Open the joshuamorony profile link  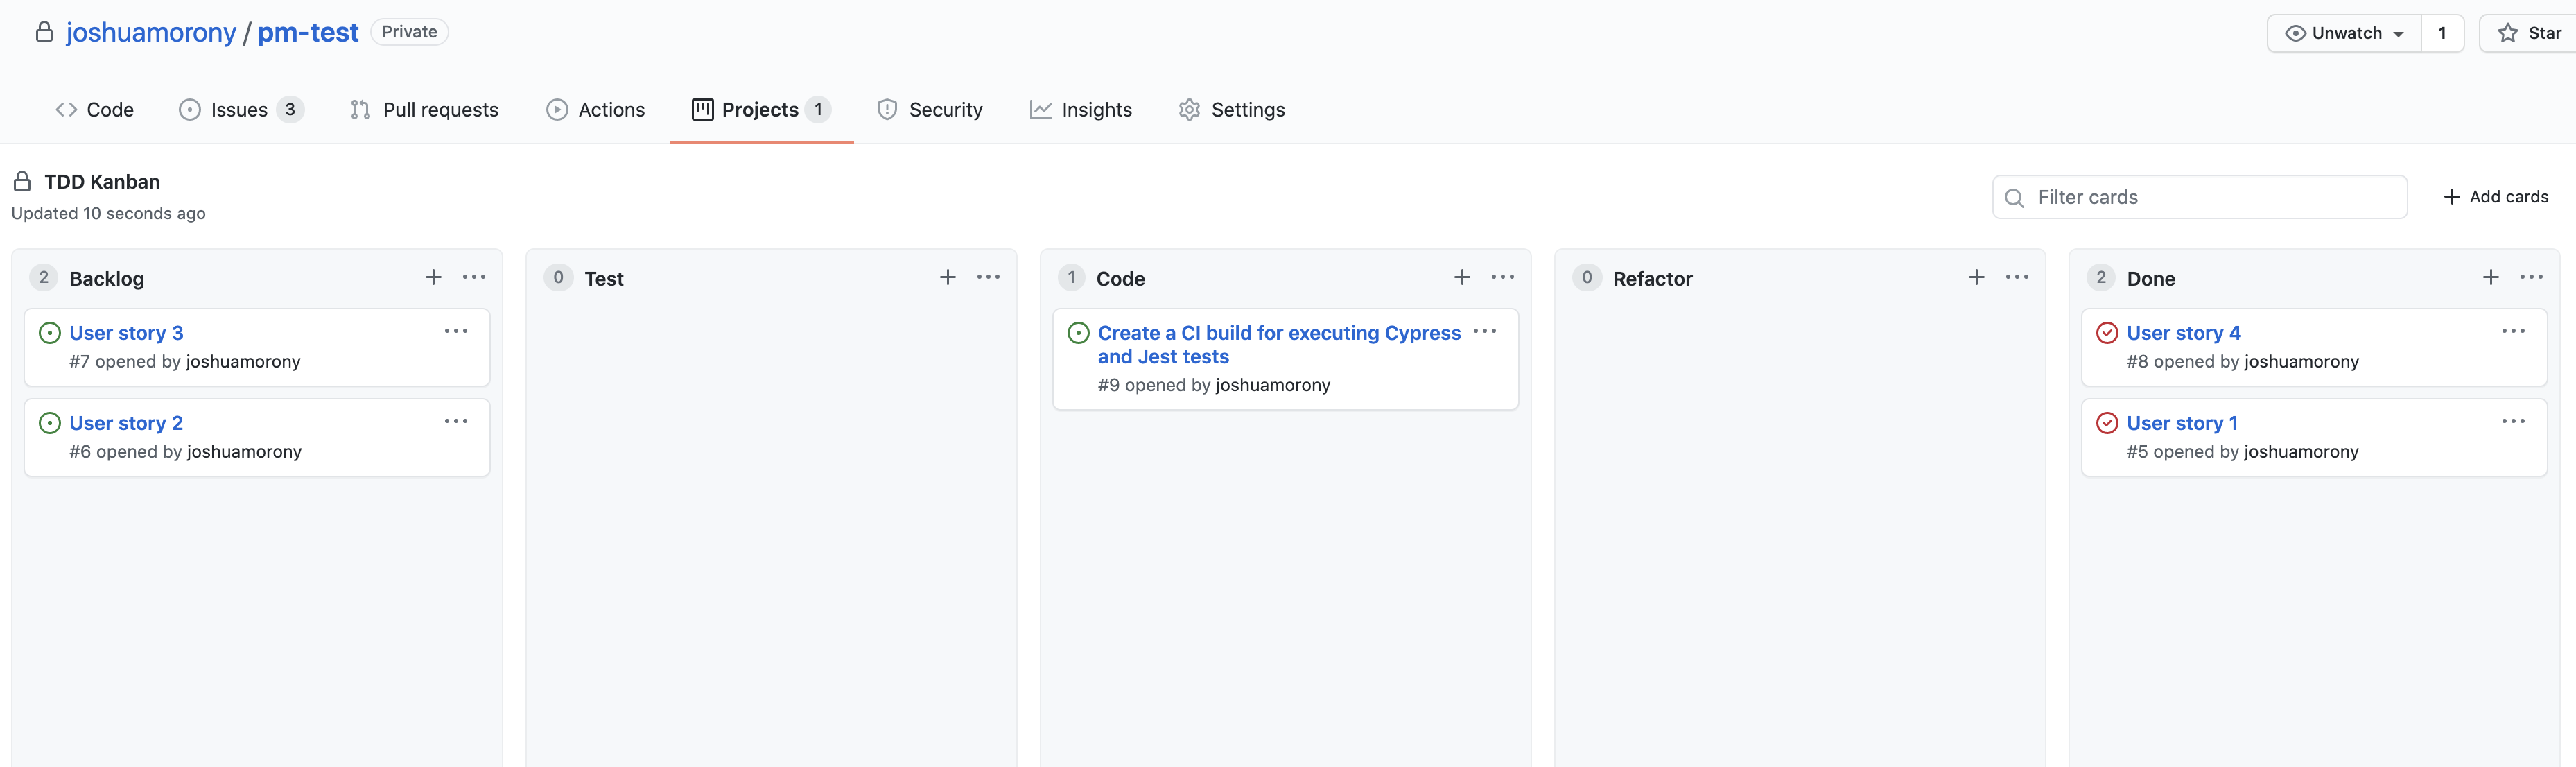point(151,33)
